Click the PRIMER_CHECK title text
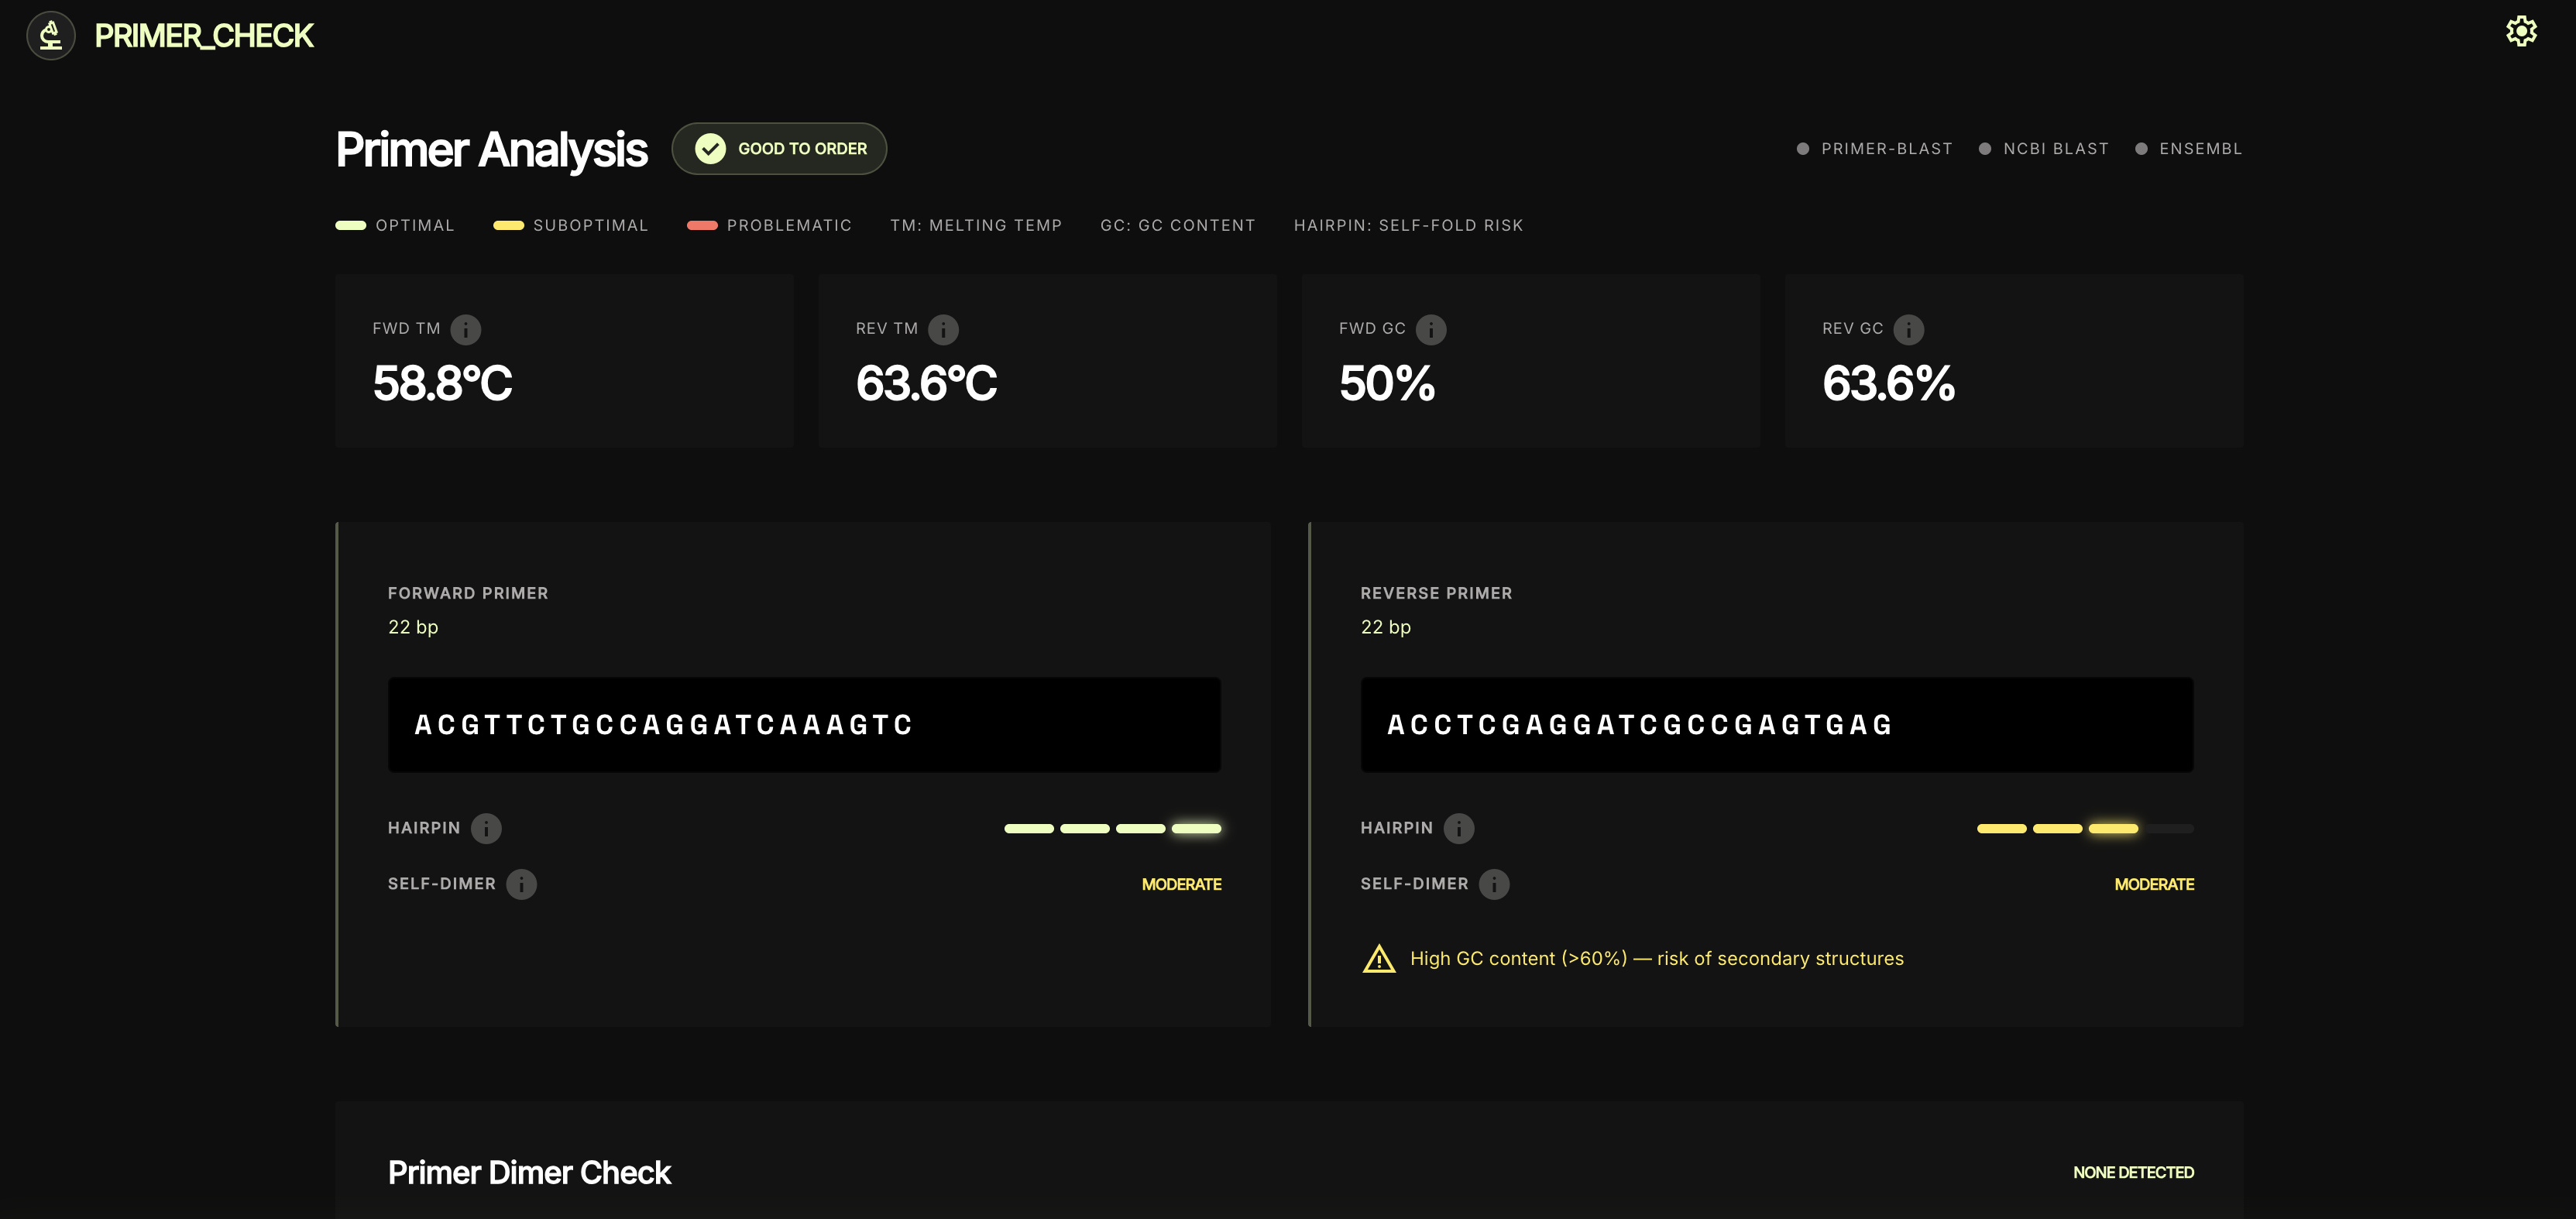 click(x=204, y=36)
